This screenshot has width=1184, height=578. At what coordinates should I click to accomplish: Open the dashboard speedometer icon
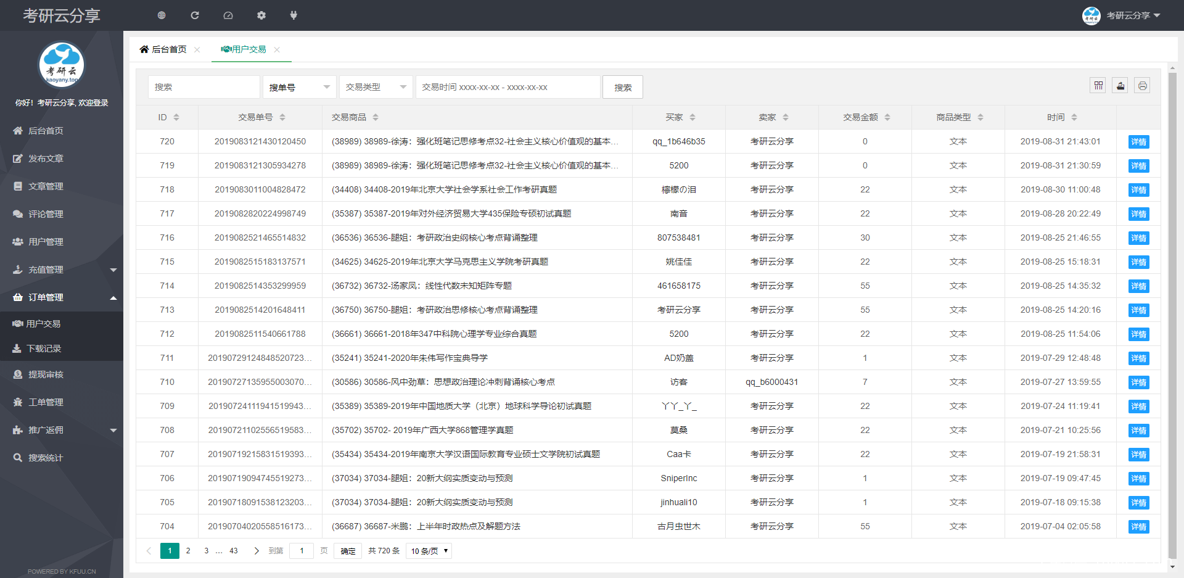pos(228,15)
